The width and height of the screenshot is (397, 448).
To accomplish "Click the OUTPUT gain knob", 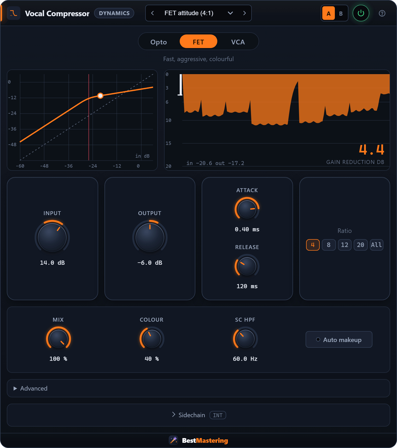I will (150, 237).
